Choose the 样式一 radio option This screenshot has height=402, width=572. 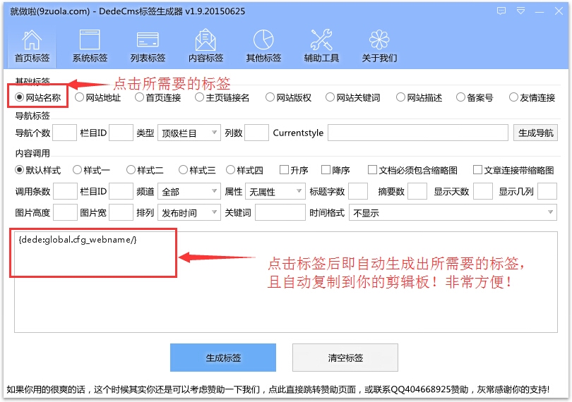[x=91, y=170]
